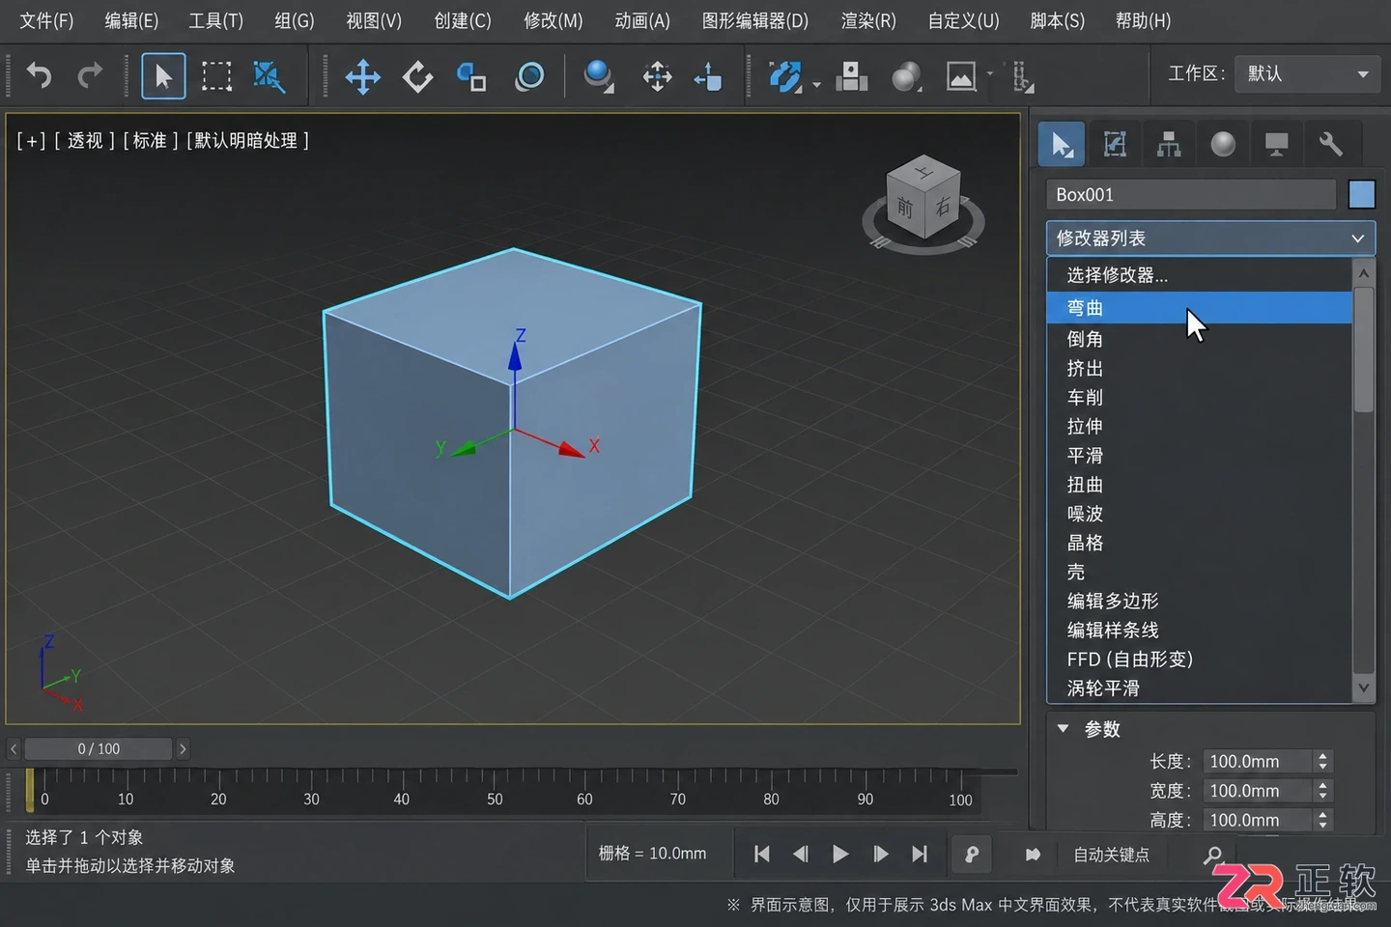Open the Display panel monitor tab
The width and height of the screenshot is (1391, 927).
pyautogui.click(x=1277, y=145)
